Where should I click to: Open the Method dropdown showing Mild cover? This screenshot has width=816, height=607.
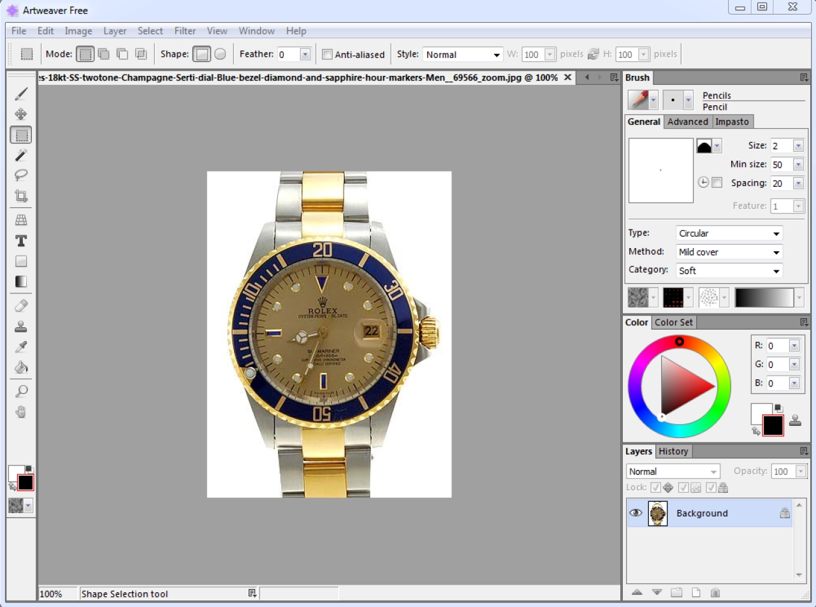[x=729, y=252]
